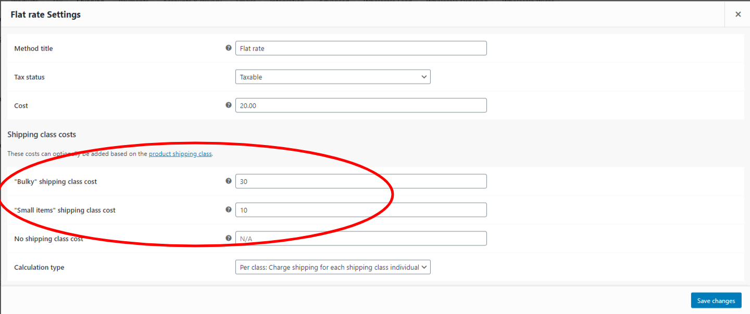Select the Bulky shipping class cost field
Screen dimensions: 750x314
click(x=361, y=181)
